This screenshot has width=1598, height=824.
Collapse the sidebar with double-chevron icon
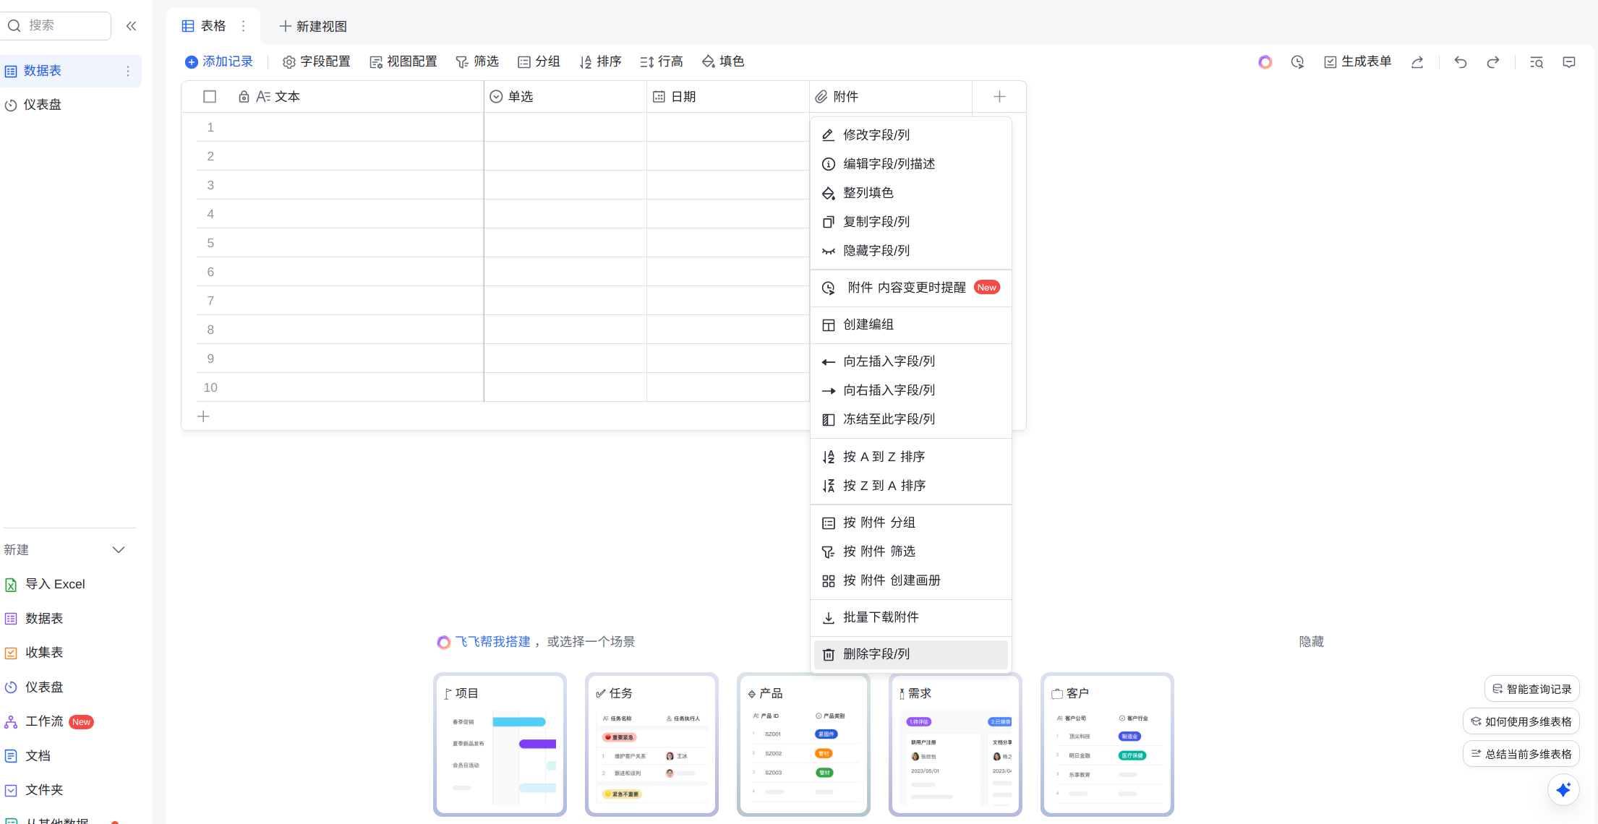(131, 26)
